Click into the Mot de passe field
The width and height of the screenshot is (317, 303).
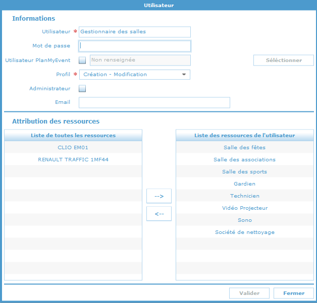[134, 46]
